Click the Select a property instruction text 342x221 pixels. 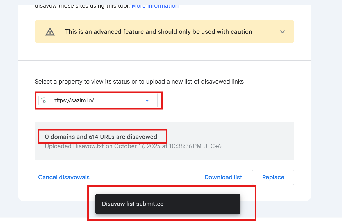[x=139, y=82]
